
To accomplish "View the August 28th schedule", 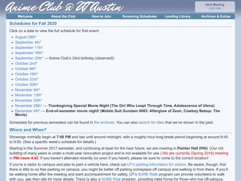I will tap(26, 37).
